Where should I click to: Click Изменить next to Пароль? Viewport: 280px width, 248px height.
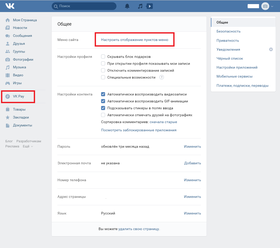tap(192, 146)
